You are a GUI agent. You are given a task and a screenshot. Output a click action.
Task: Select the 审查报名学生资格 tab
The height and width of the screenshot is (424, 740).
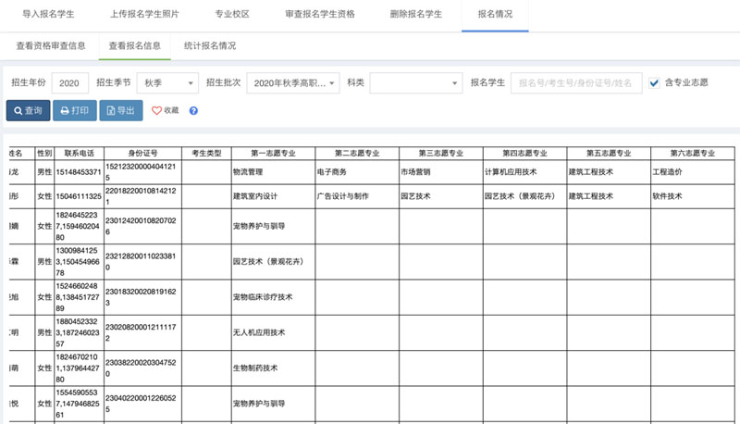[x=317, y=16]
